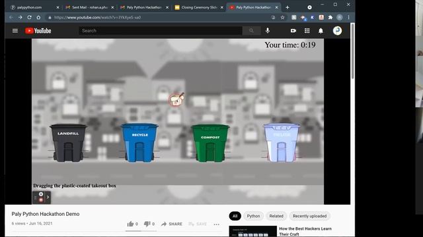Click the 'Your time: 0:19' text in video

tap(290, 45)
